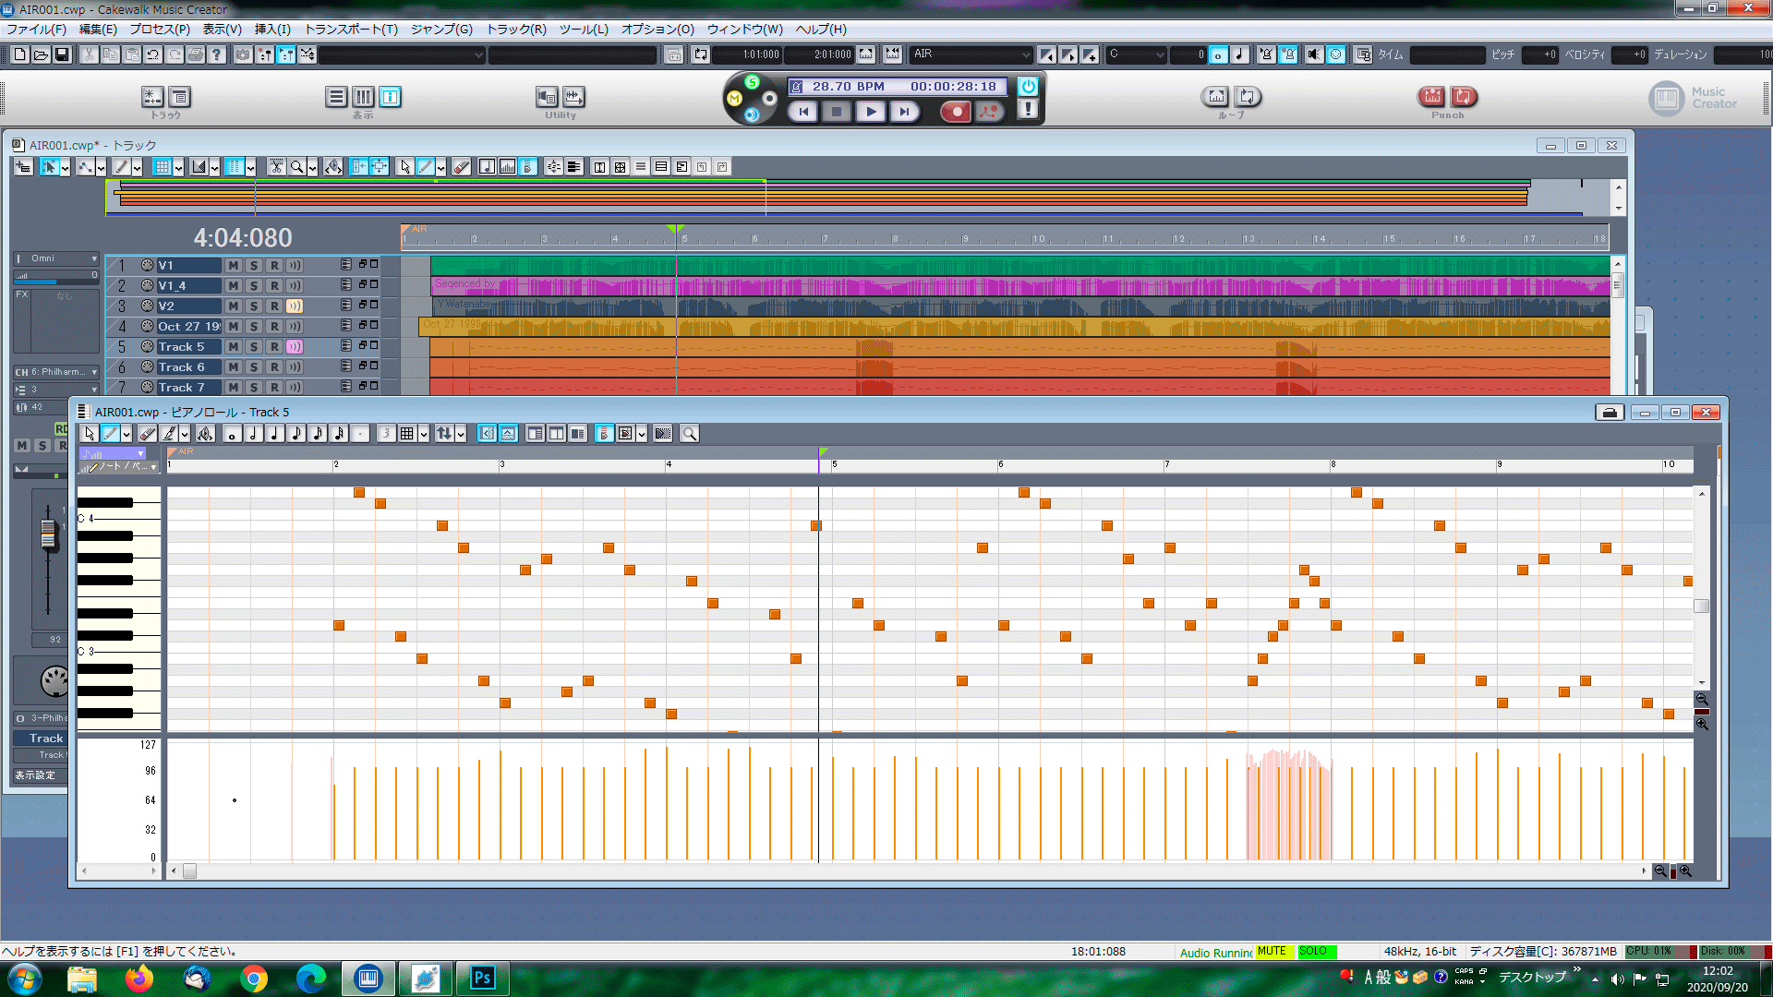Image resolution: width=1773 pixels, height=997 pixels.
Task: Click the 表示設定 button
Action: pyautogui.click(x=35, y=775)
